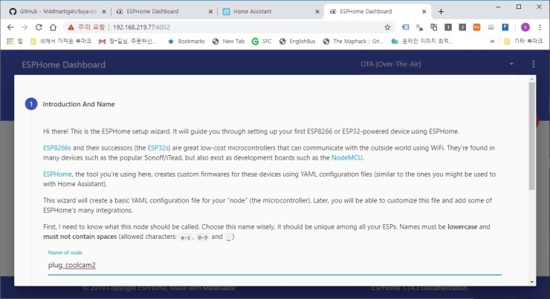Click the ESP32s link
550x299 pixels.
(x=158, y=148)
